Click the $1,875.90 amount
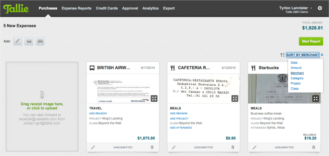329x156 pixels. [x=146, y=138]
